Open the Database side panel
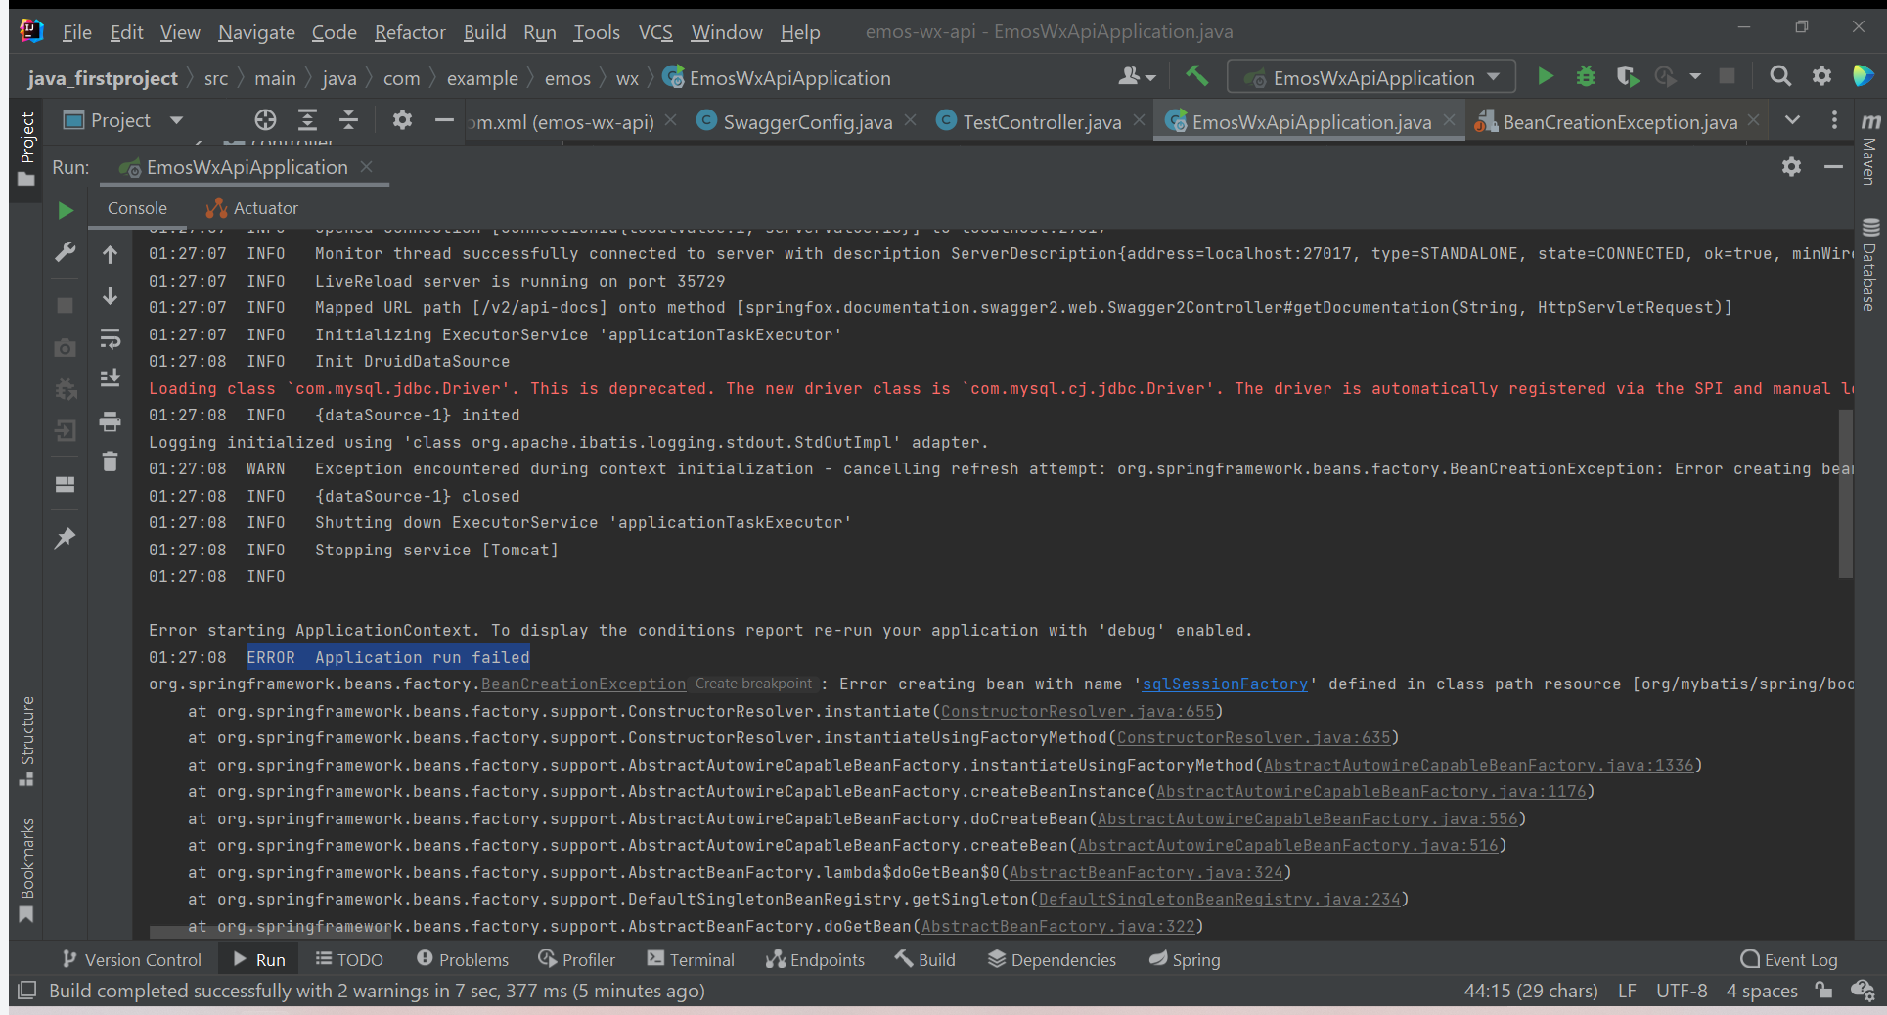Image resolution: width=1887 pixels, height=1015 pixels. click(x=1869, y=265)
